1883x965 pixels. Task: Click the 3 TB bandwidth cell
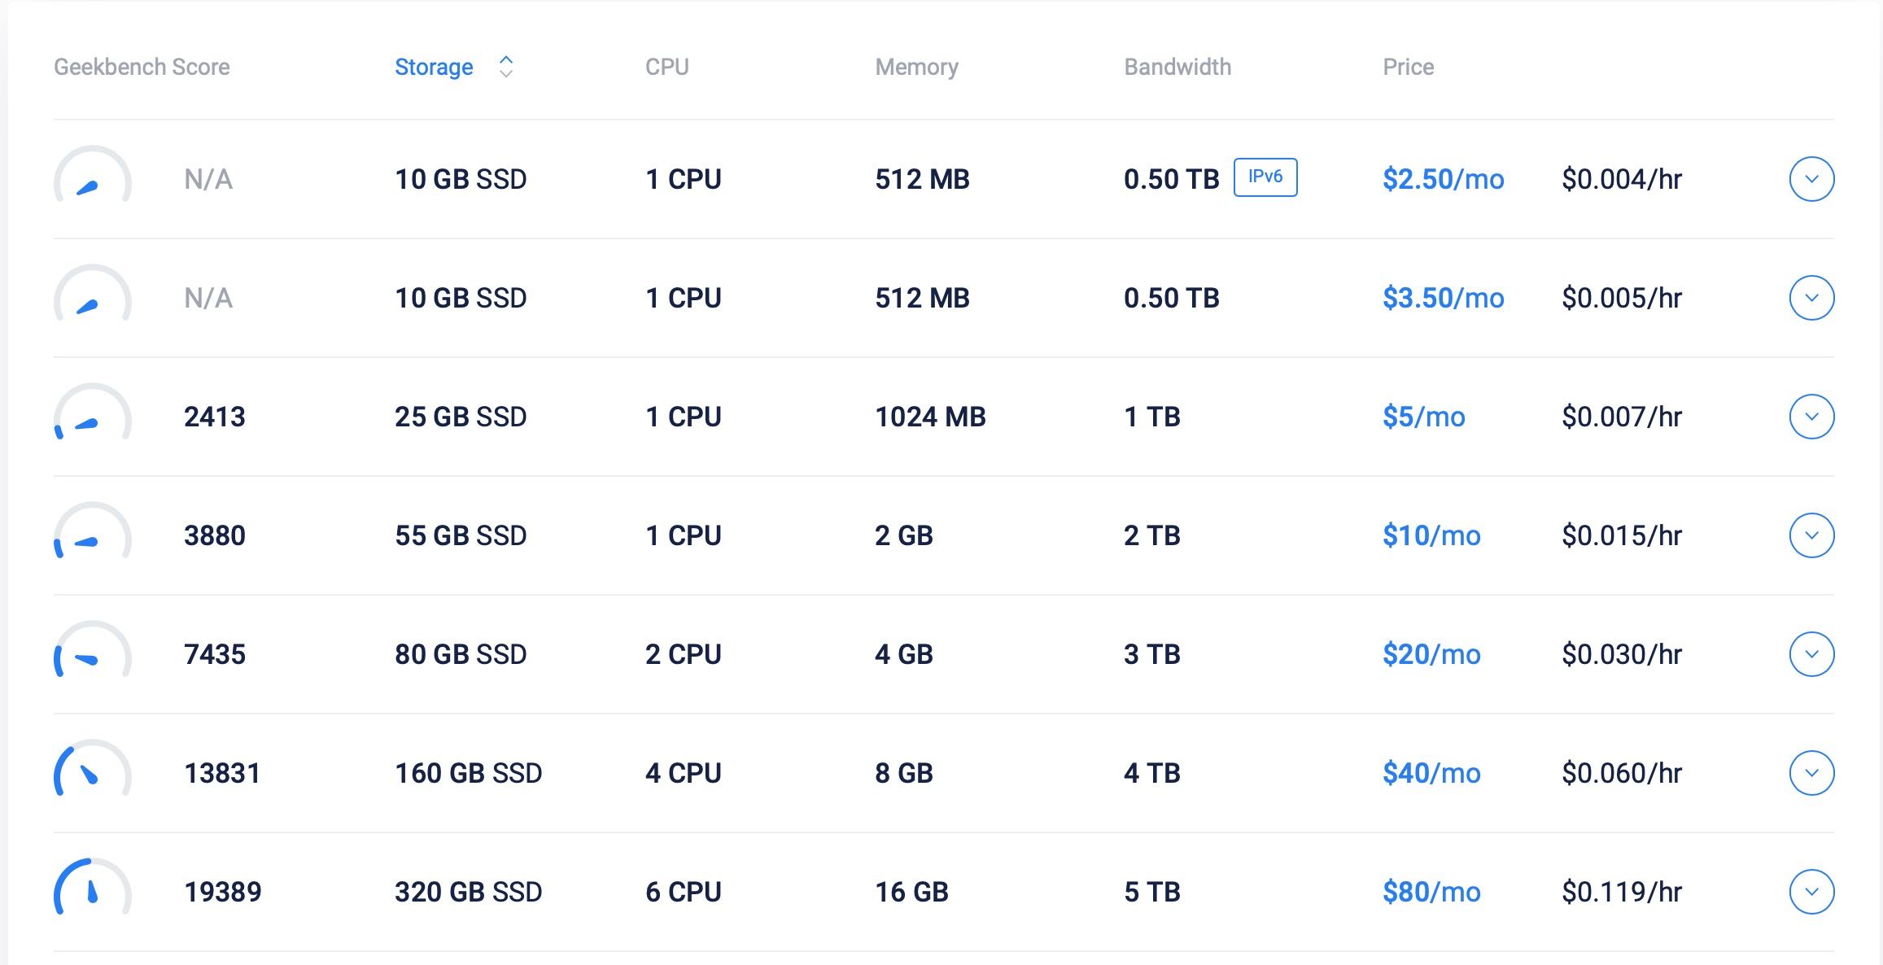tap(1152, 654)
